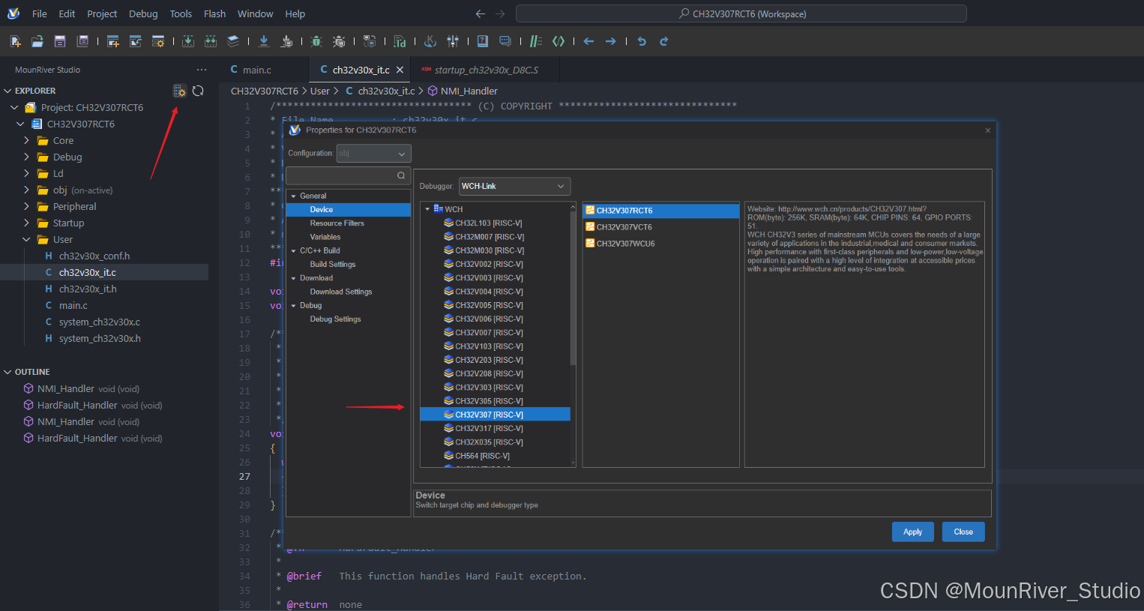Select CH32V305 [RISC-V] series
1144x611 pixels.
[x=489, y=401]
